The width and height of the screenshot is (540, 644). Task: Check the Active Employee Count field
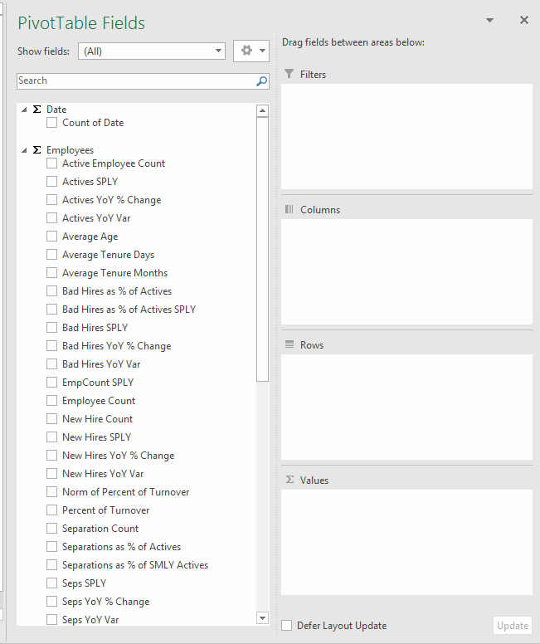52,163
